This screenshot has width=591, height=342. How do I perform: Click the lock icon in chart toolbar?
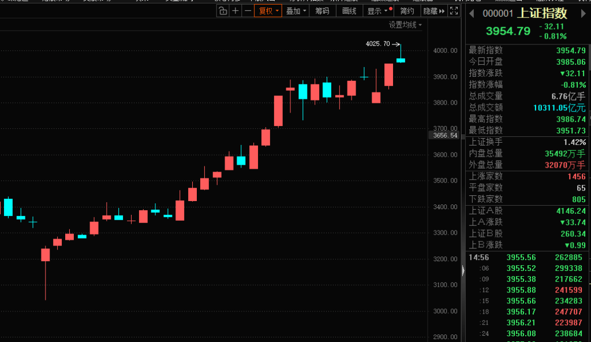(223, 11)
